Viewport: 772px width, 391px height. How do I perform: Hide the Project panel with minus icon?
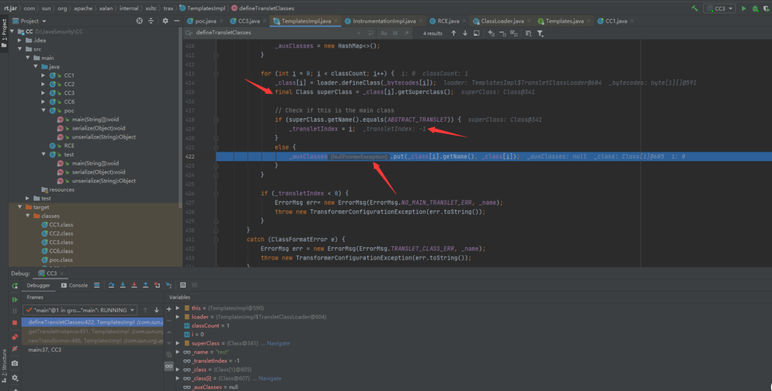176,21
